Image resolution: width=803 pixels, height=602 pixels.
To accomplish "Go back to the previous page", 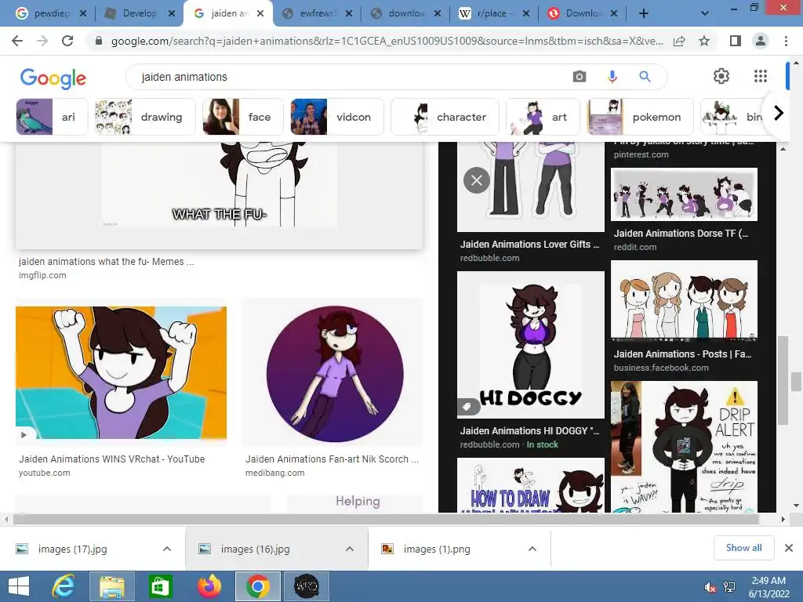I will point(17,41).
